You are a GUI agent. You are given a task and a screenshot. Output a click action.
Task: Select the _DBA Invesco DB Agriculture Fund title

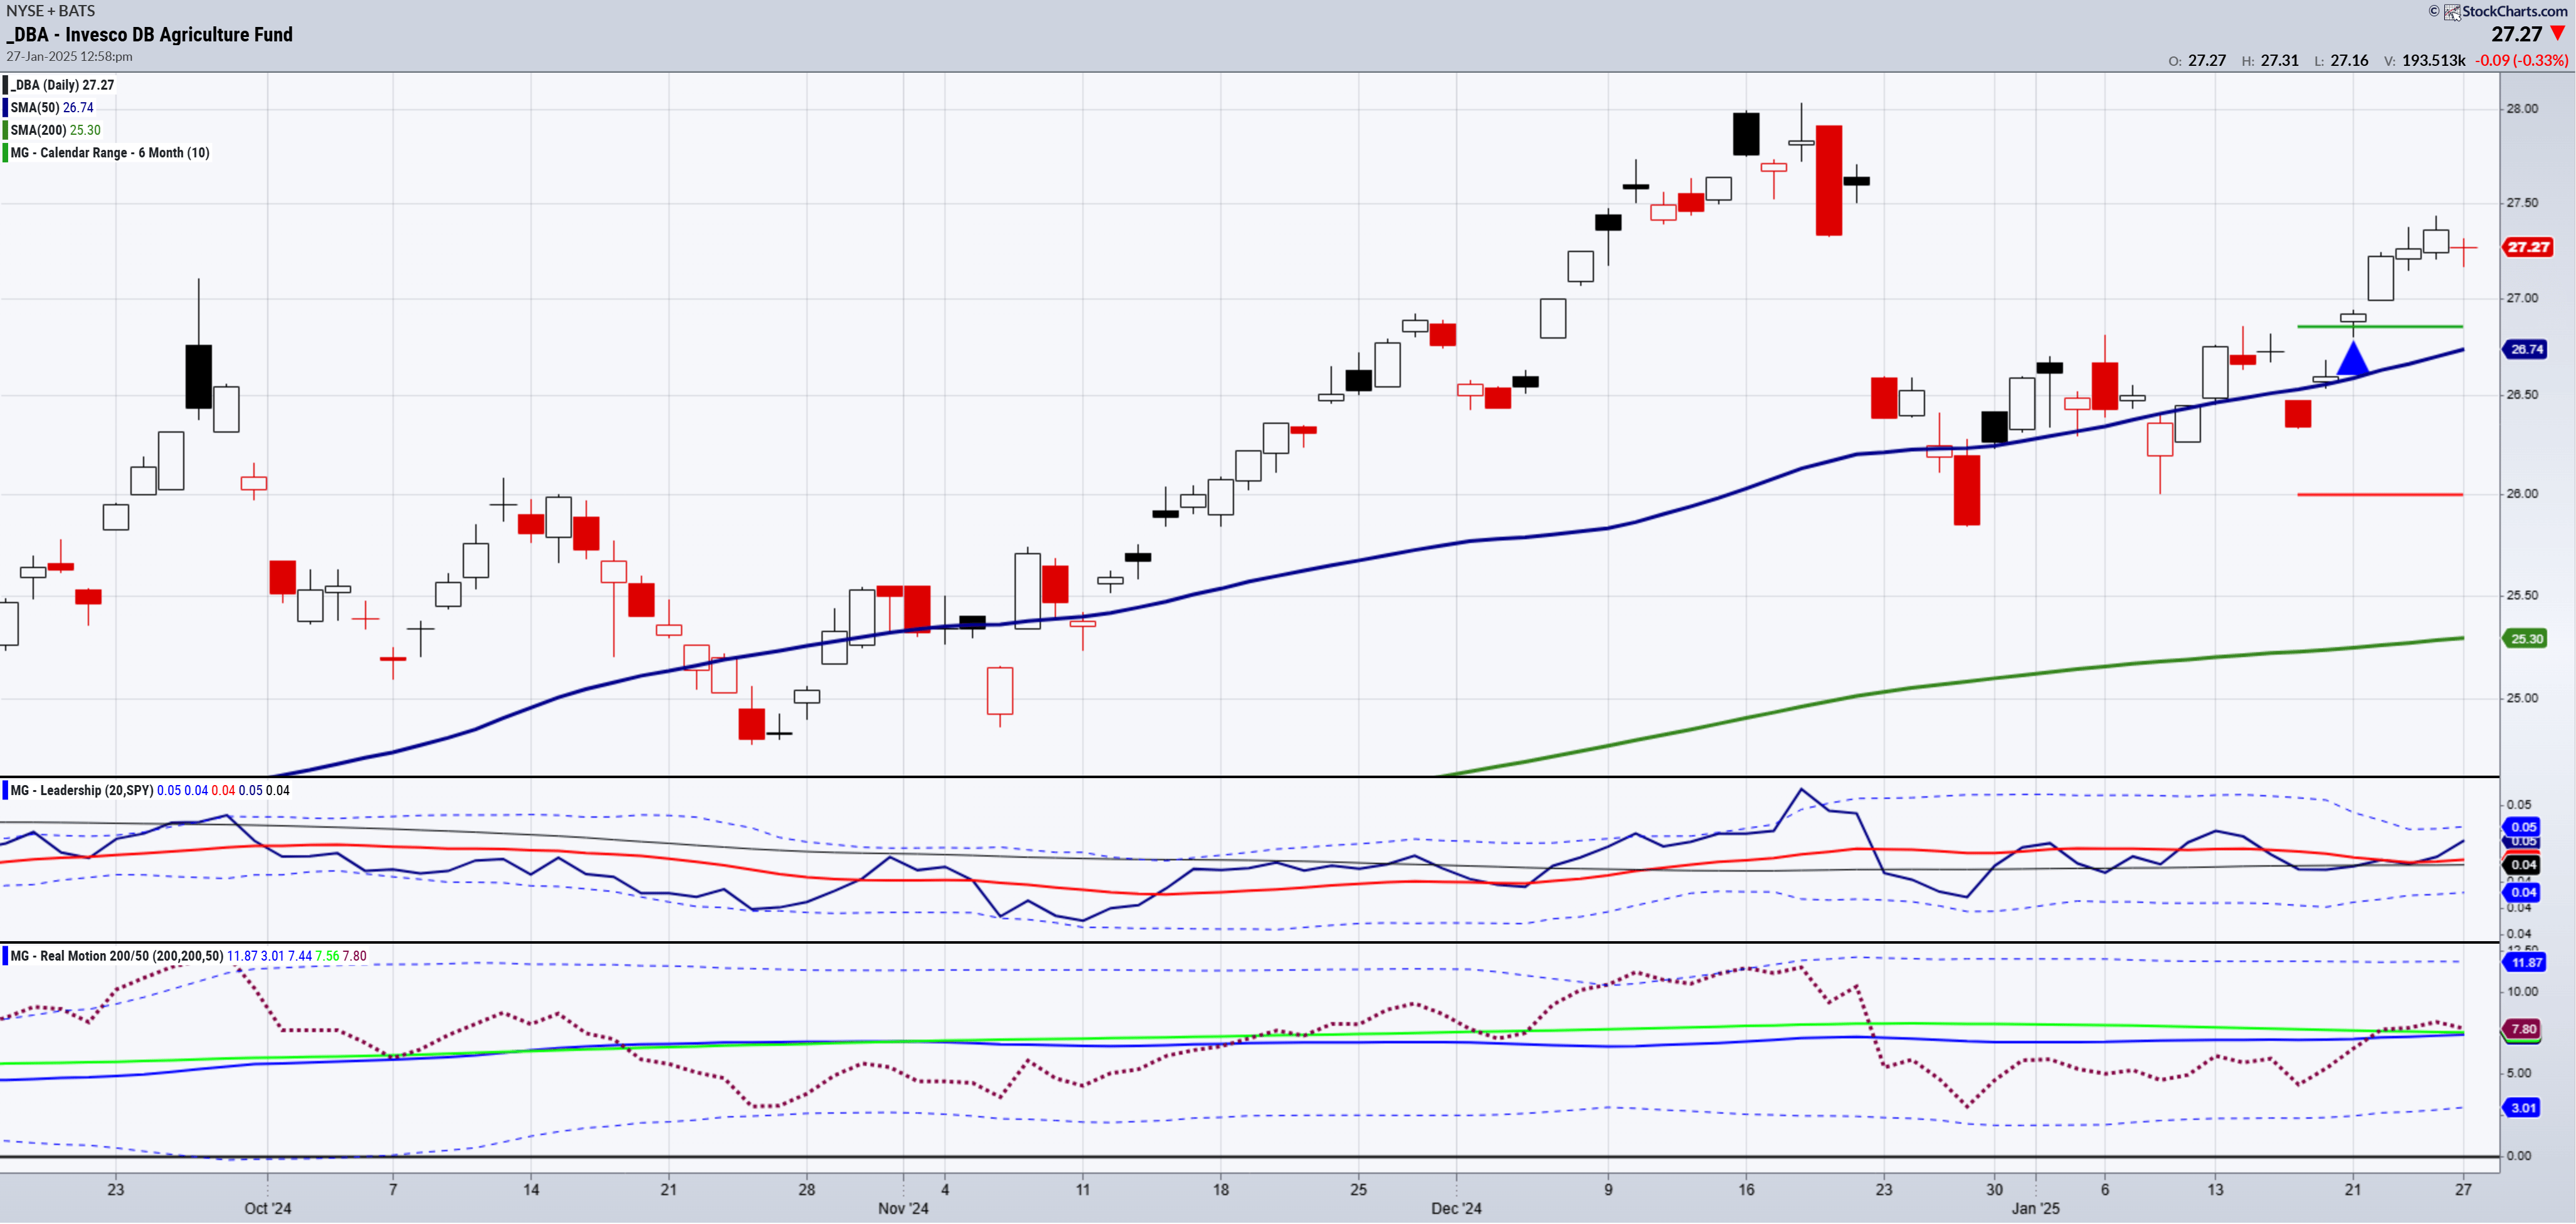(x=150, y=34)
